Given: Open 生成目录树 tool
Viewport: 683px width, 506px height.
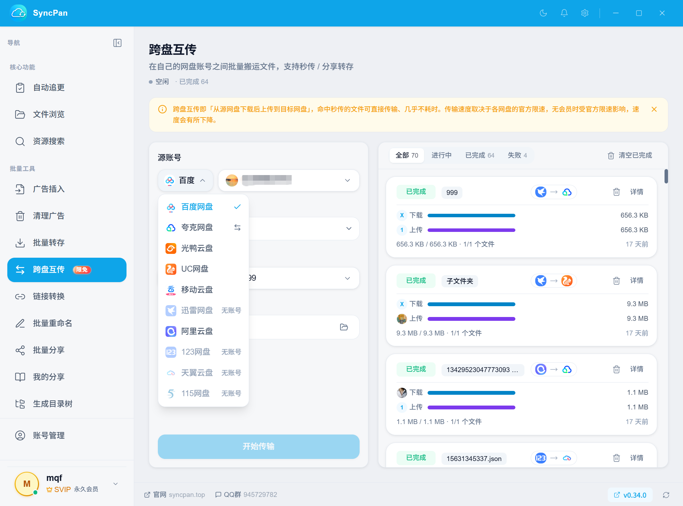Looking at the screenshot, I should pos(67,404).
